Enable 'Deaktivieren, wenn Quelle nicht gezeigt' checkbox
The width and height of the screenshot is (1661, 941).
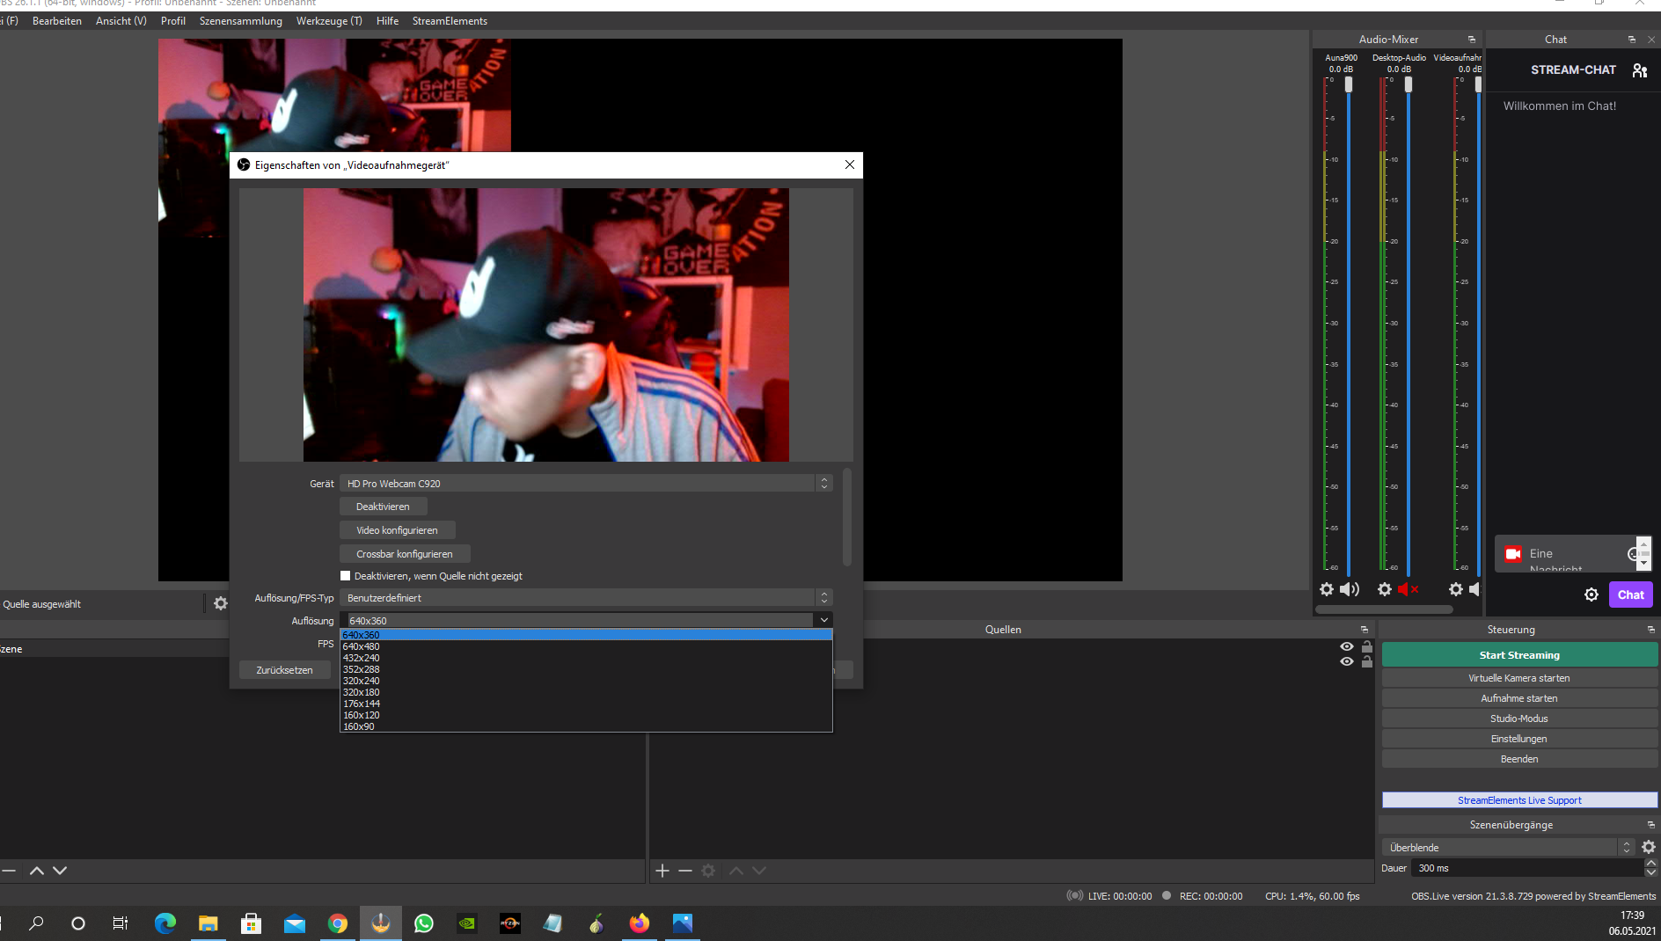pos(346,576)
